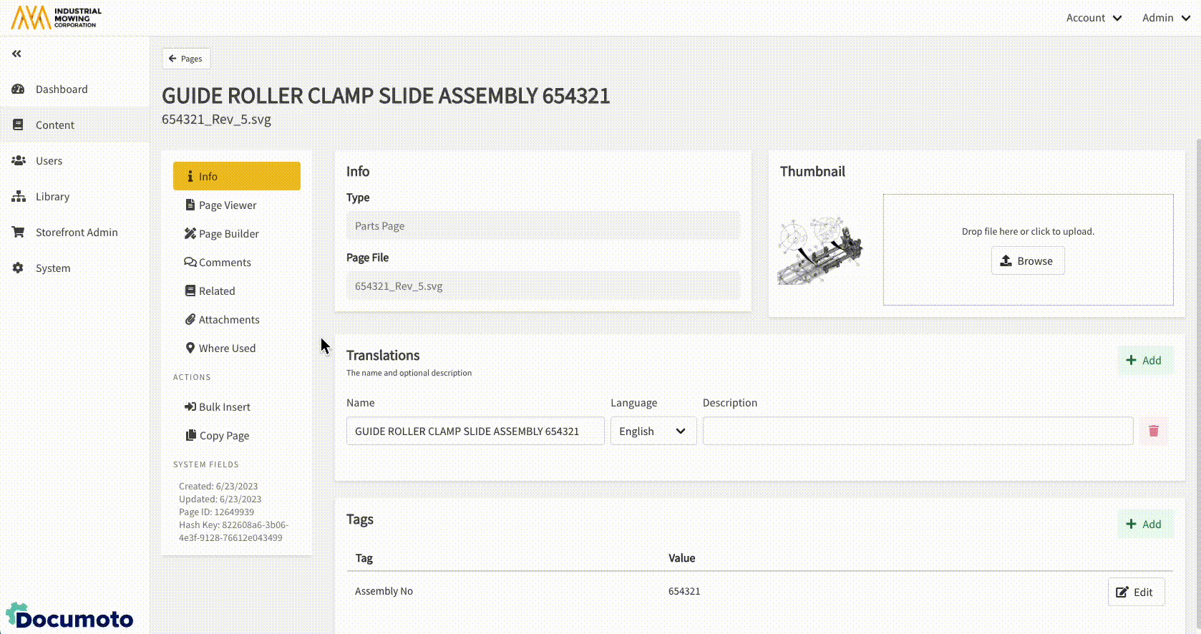Go to the Attachments tab
This screenshot has width=1201, height=634.
point(228,320)
